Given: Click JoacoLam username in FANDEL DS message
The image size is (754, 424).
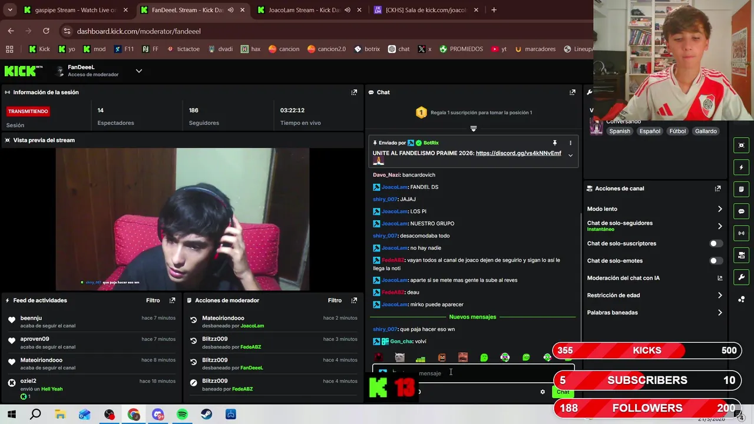Looking at the screenshot, I should click(394, 187).
